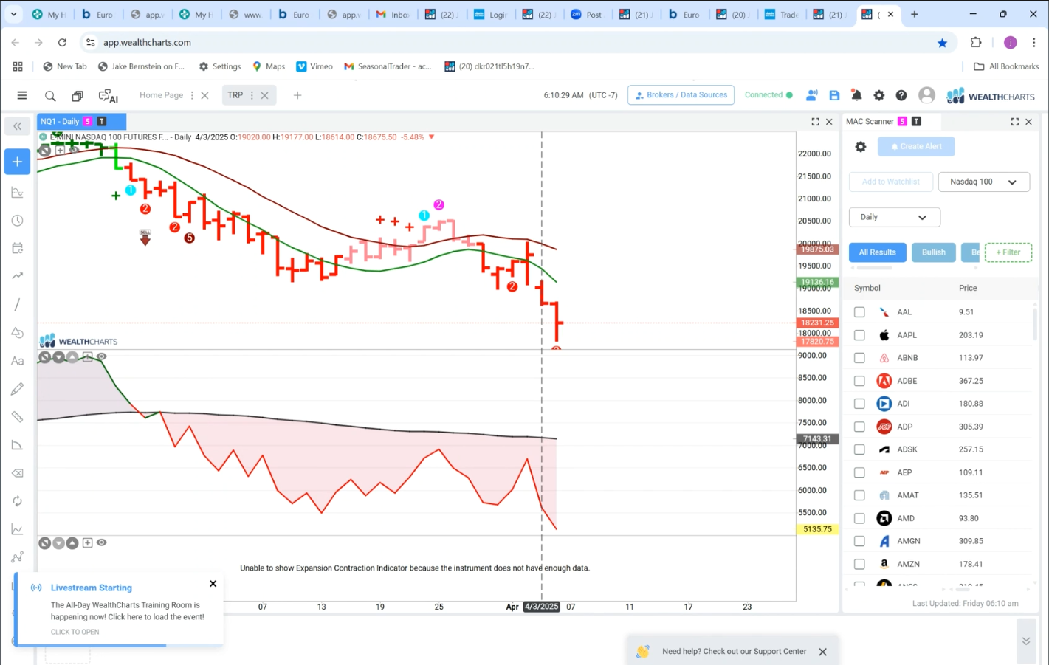1049x665 pixels.
Task: Open Home Page tab options dots
Action: pyautogui.click(x=192, y=95)
